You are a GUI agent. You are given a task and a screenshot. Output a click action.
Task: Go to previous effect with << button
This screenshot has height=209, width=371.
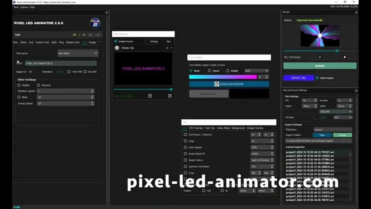pyautogui.click(x=90, y=35)
